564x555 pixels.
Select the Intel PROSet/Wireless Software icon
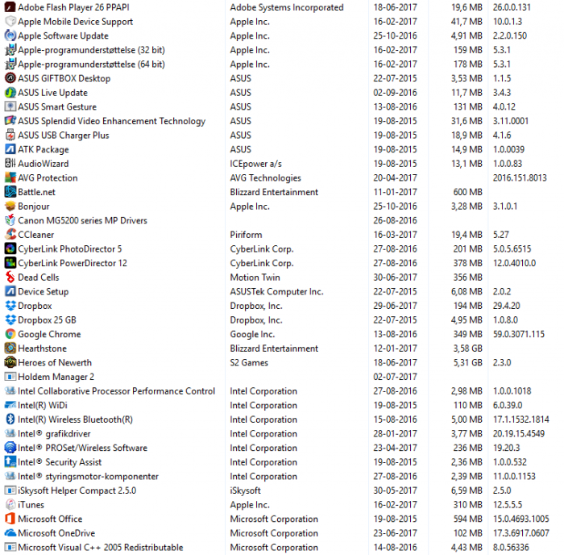(10, 448)
